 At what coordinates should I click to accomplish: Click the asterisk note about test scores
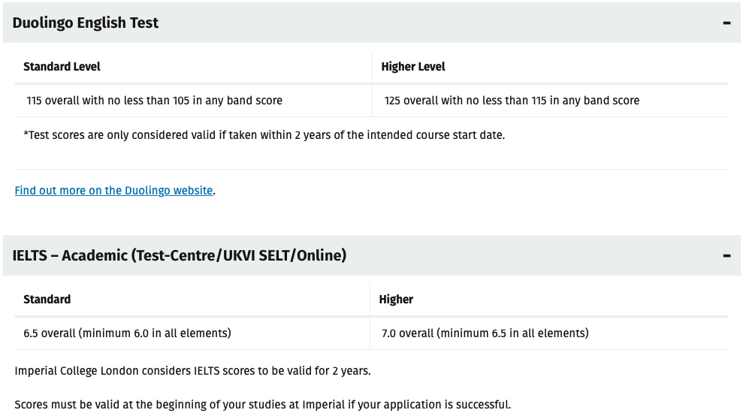pos(264,136)
